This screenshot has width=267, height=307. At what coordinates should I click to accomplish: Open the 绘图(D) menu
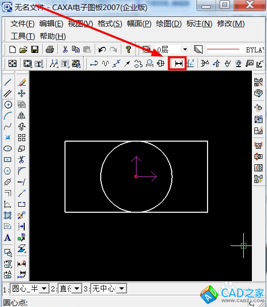(x=169, y=24)
